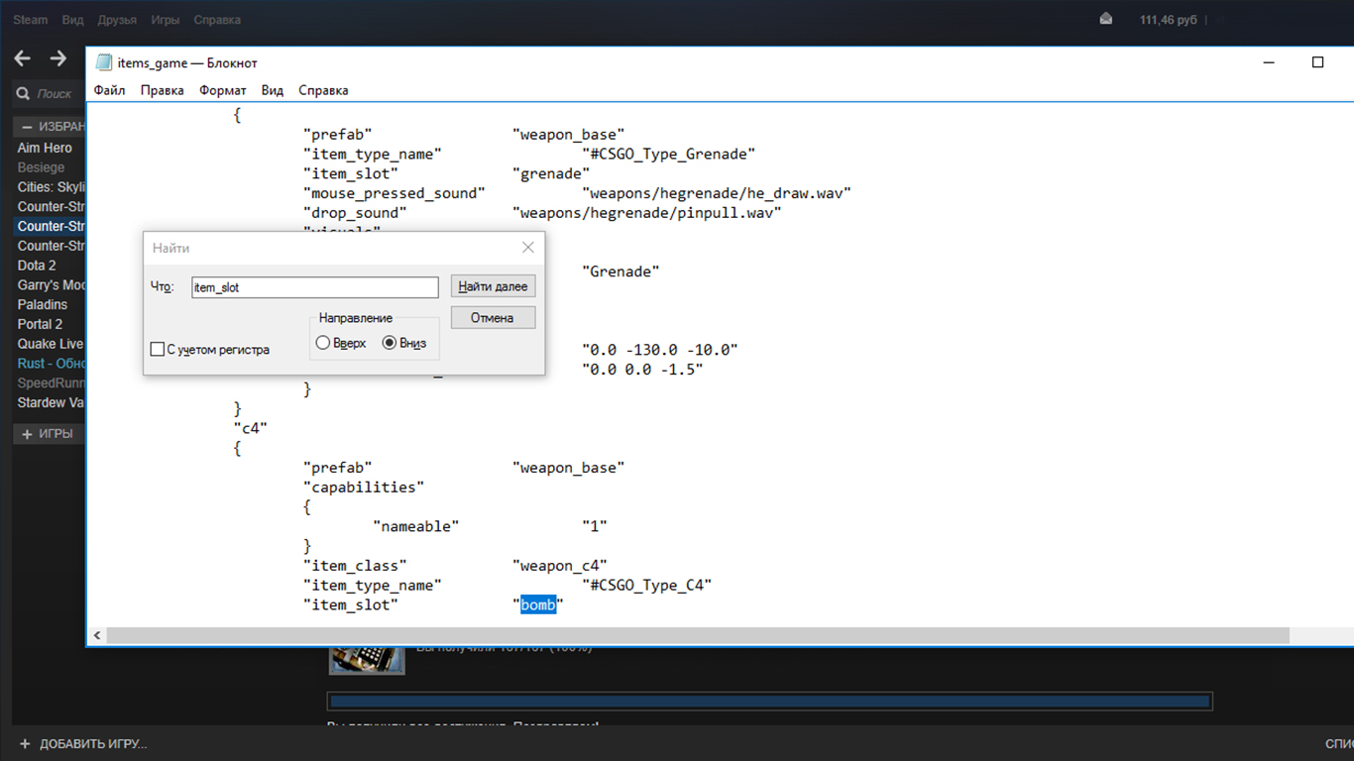Select the Вниз direction radio button
1354x761 pixels.
[x=390, y=343]
